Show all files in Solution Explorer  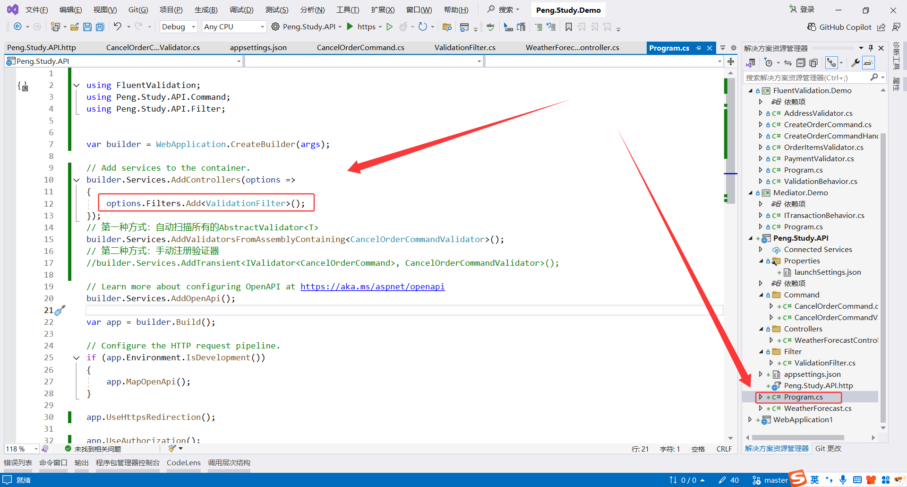(x=813, y=63)
